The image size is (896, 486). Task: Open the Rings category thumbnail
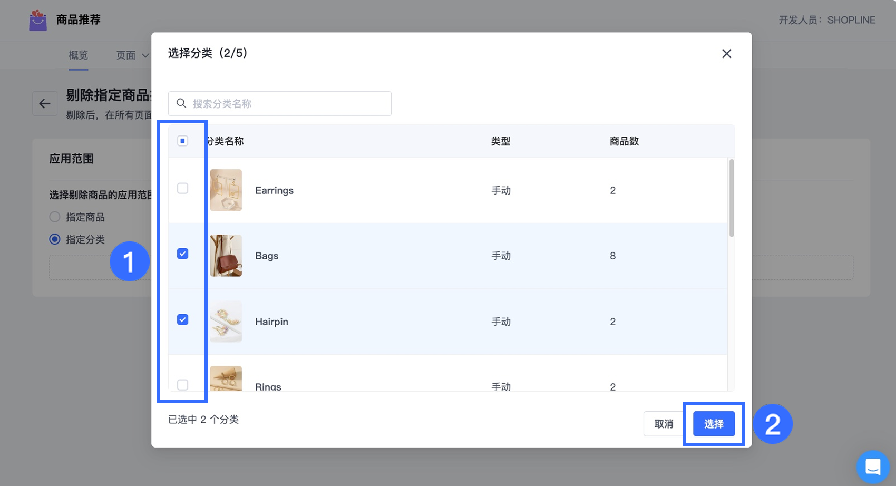tap(226, 378)
